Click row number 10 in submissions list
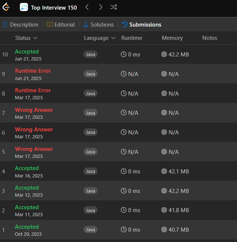Image resolution: width=237 pixels, height=242 pixels. click(x=5, y=55)
